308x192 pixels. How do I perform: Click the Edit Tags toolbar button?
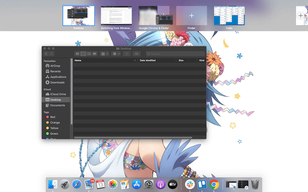point(136,54)
